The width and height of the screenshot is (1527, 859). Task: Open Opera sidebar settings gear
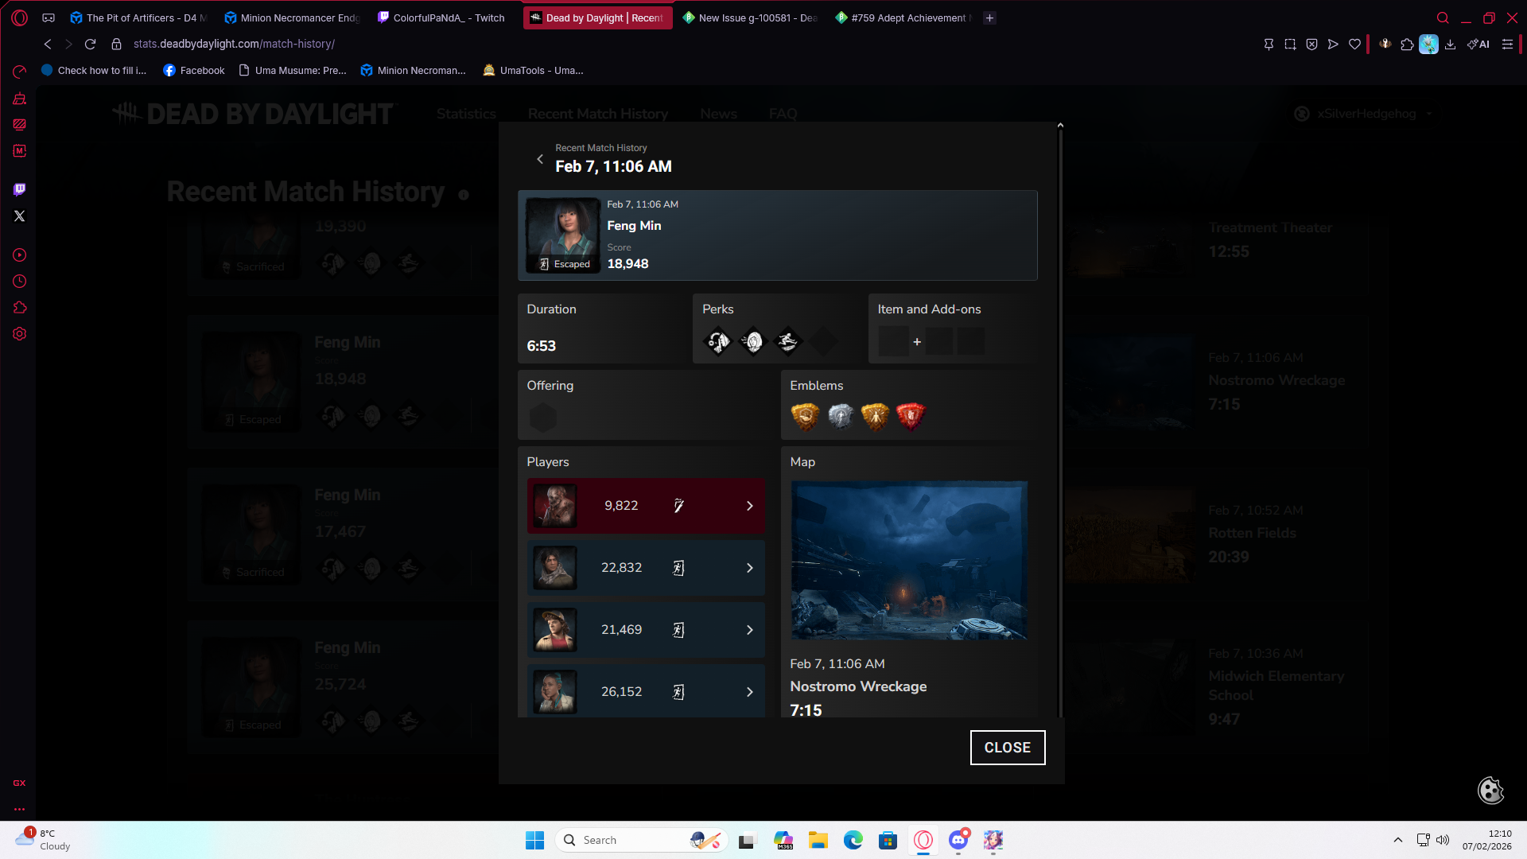[20, 334]
